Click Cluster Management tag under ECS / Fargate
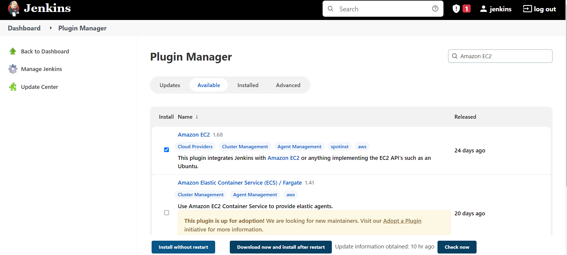The width and height of the screenshot is (567, 255). pyautogui.click(x=201, y=195)
